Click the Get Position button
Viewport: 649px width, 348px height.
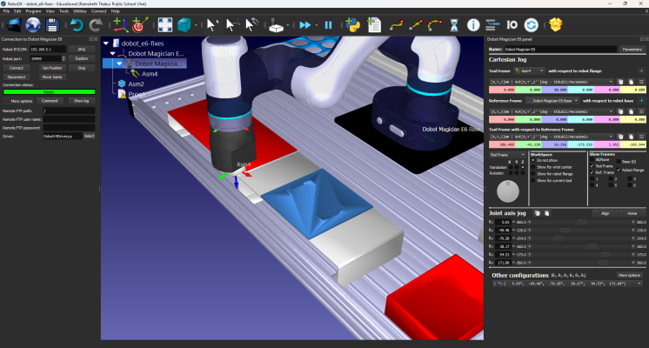(52, 68)
